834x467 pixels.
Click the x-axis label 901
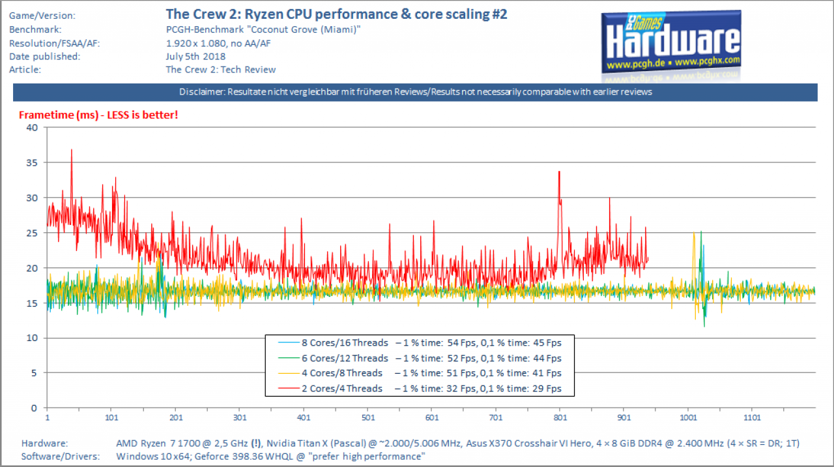click(624, 417)
